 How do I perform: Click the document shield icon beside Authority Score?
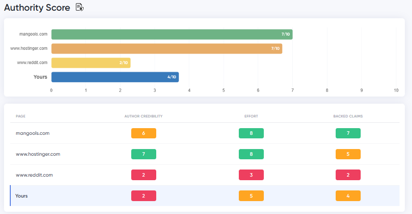(x=79, y=7)
